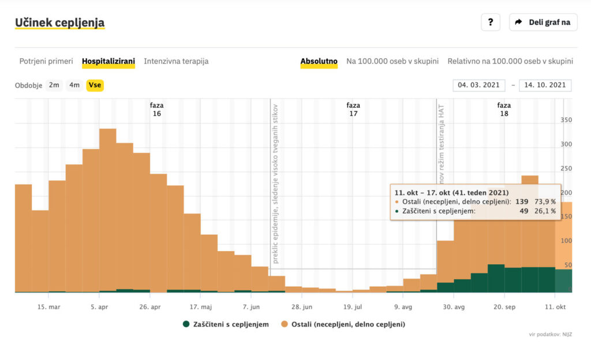This screenshot has width=591, height=345.
Task: Click the faza 17 marker label
Action: [353, 110]
